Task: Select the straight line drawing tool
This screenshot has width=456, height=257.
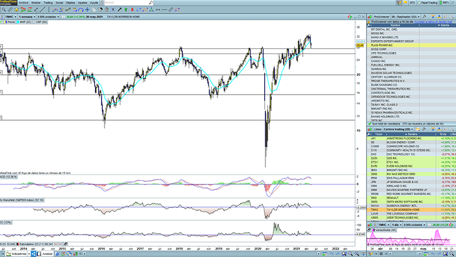Action: click(43, 10)
